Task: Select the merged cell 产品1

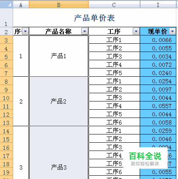Action: point(59,56)
